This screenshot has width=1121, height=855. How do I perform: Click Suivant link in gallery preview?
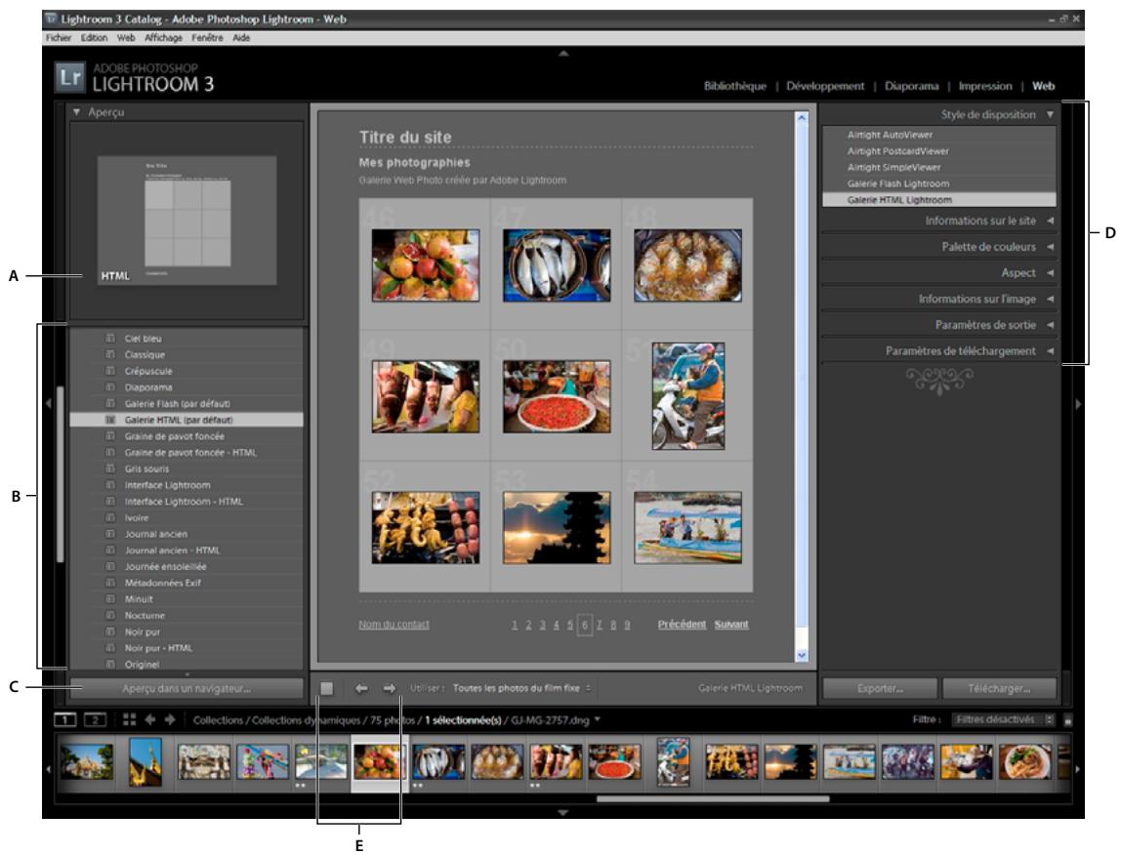[x=731, y=624]
